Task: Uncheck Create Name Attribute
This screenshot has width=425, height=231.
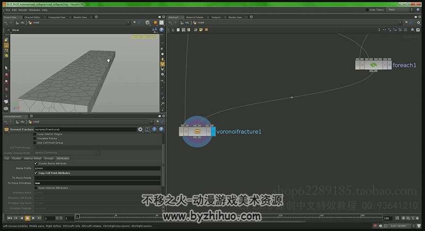Action: point(36,164)
